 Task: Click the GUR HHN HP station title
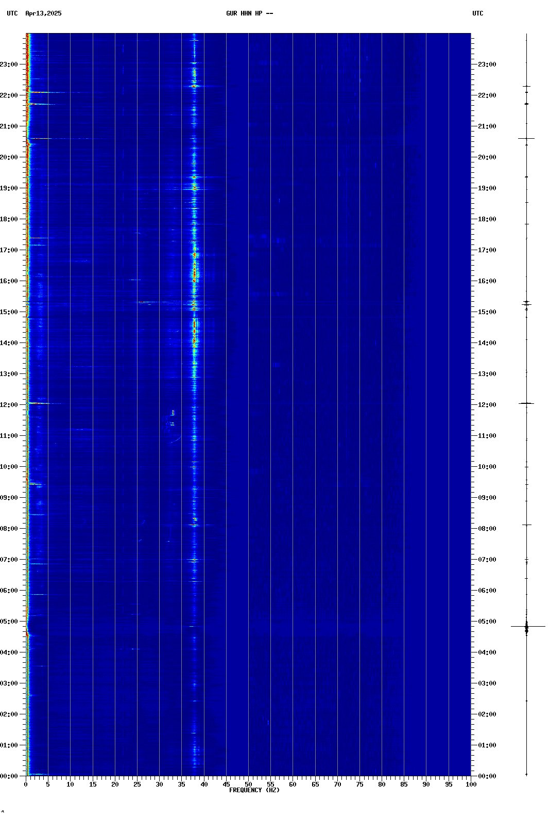[249, 13]
